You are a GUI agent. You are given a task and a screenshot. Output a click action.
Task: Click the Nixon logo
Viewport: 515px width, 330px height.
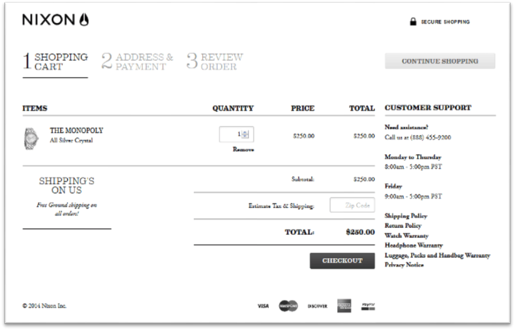pyautogui.click(x=56, y=20)
